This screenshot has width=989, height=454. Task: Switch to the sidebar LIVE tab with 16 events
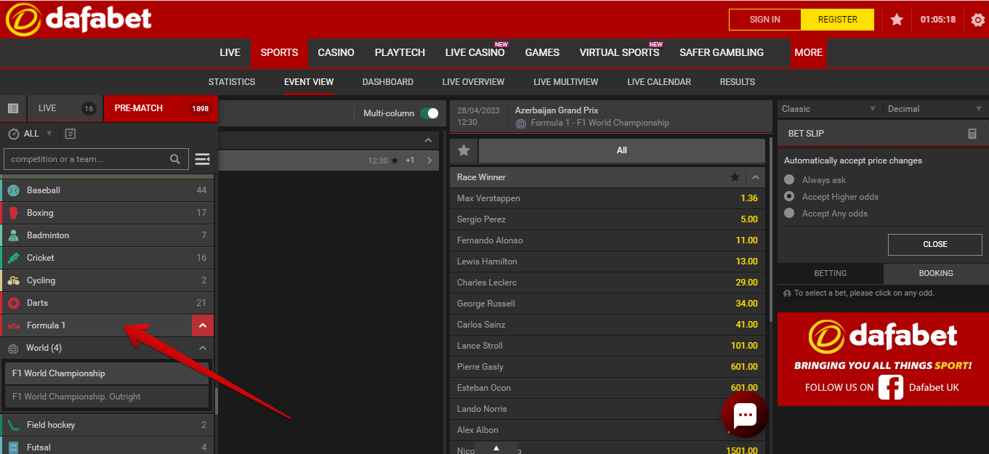click(x=65, y=108)
